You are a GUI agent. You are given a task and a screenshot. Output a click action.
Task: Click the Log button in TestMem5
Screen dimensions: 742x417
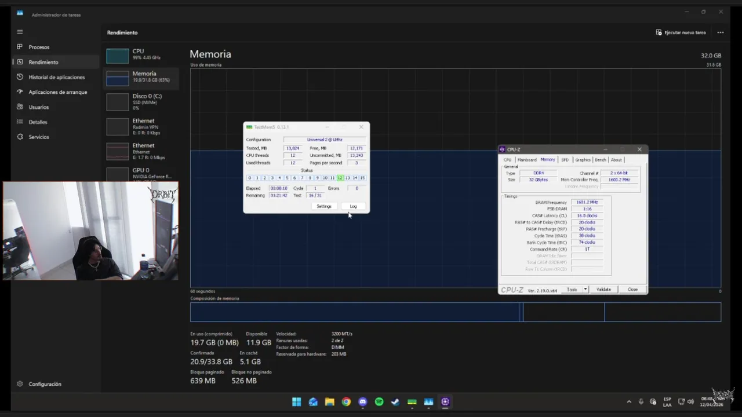pyautogui.click(x=353, y=206)
